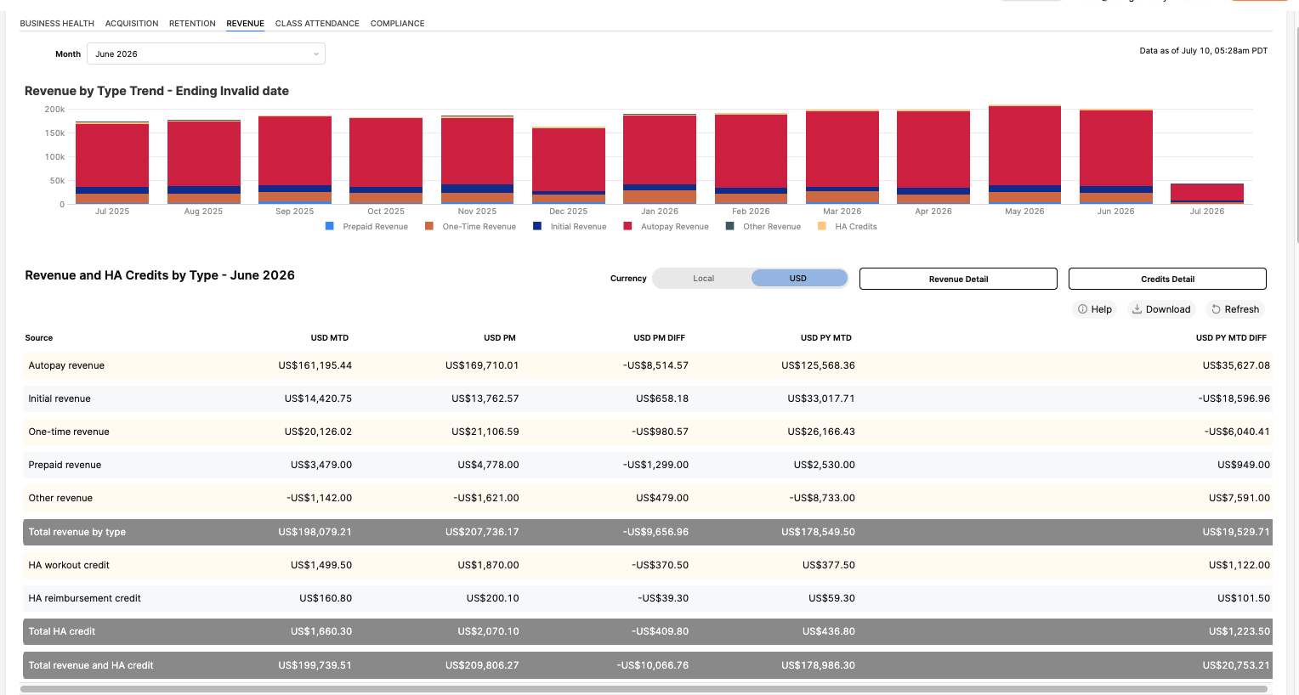Screen dimensions: 1299x695
Task: Select USD currency option
Action: (x=798, y=279)
